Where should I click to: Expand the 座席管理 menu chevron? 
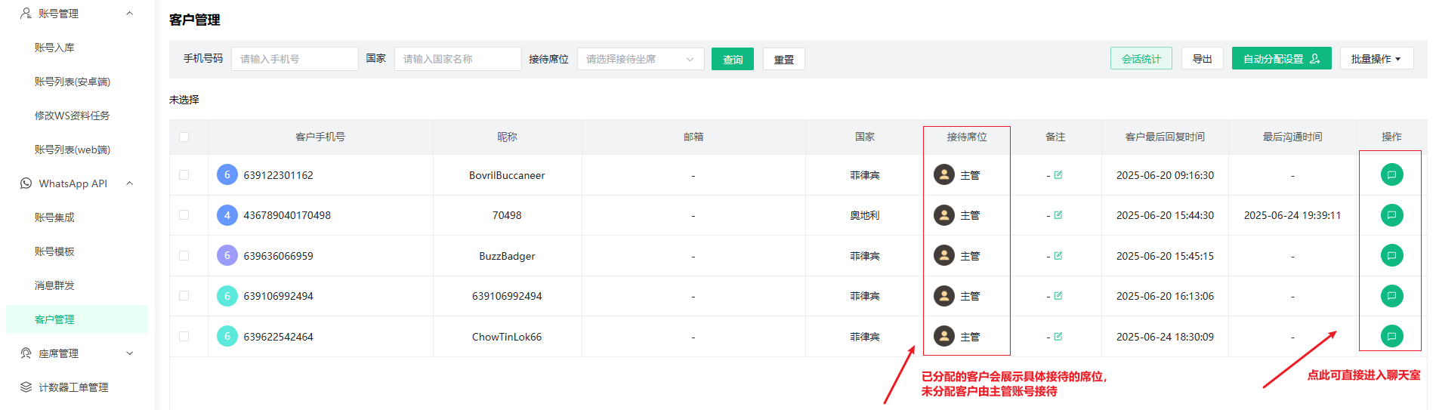(x=129, y=353)
